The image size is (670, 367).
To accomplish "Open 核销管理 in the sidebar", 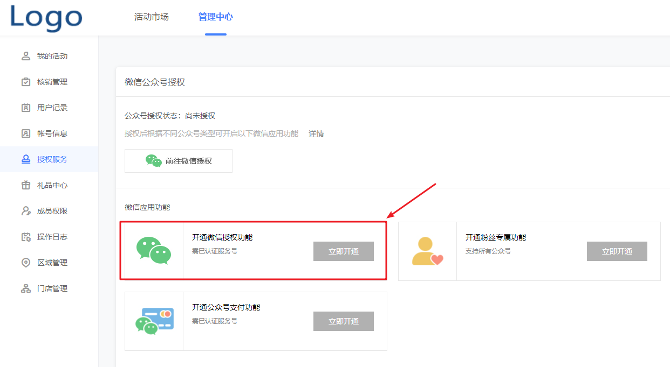I will point(49,82).
